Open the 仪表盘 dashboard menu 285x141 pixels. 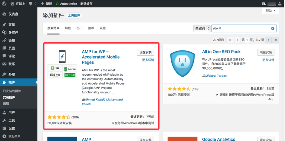19,14
